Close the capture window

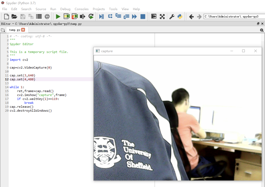tap(256, 51)
